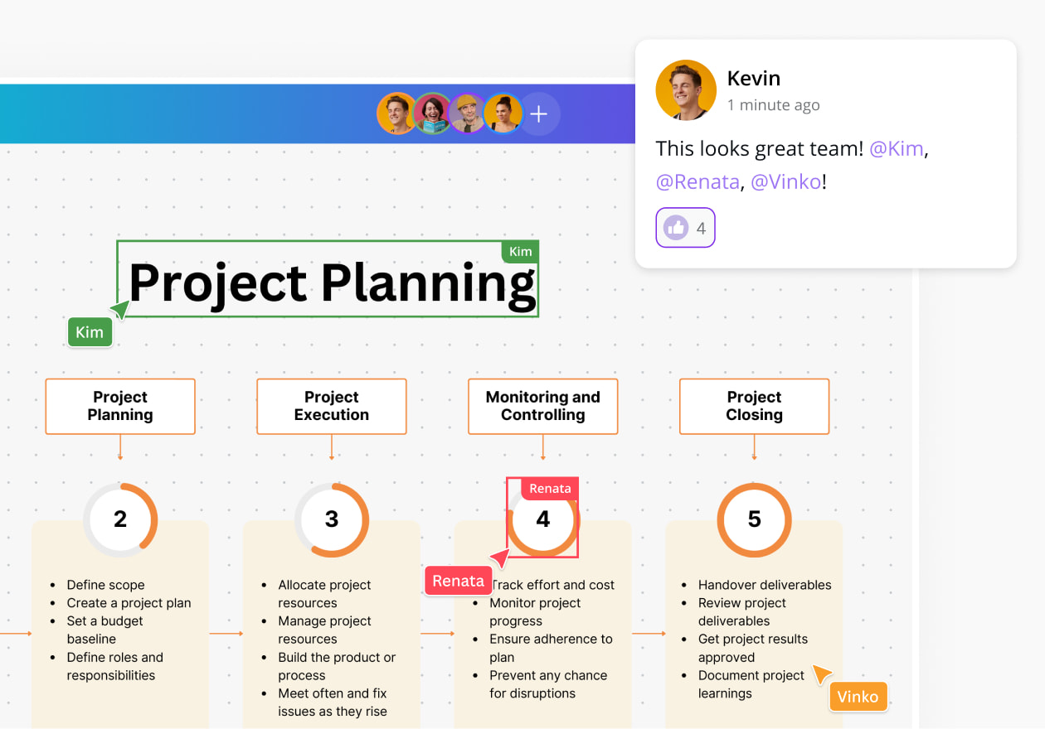
Task: Click the second collaborator avatar with green ring
Action: point(433,113)
